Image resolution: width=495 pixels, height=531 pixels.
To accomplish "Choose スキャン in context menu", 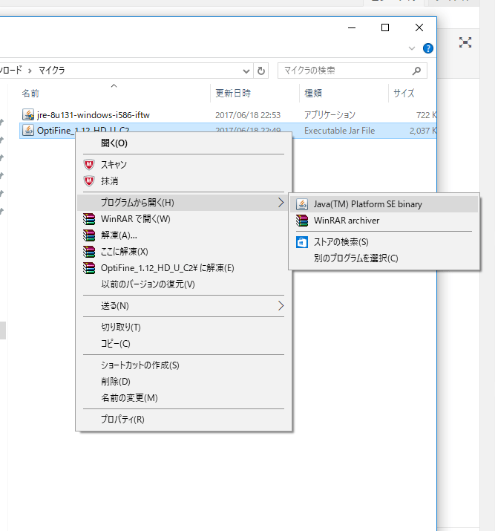I will [x=184, y=165].
